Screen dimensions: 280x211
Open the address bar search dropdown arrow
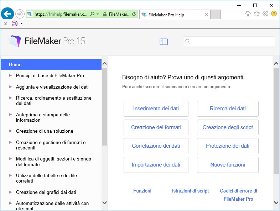98,14
